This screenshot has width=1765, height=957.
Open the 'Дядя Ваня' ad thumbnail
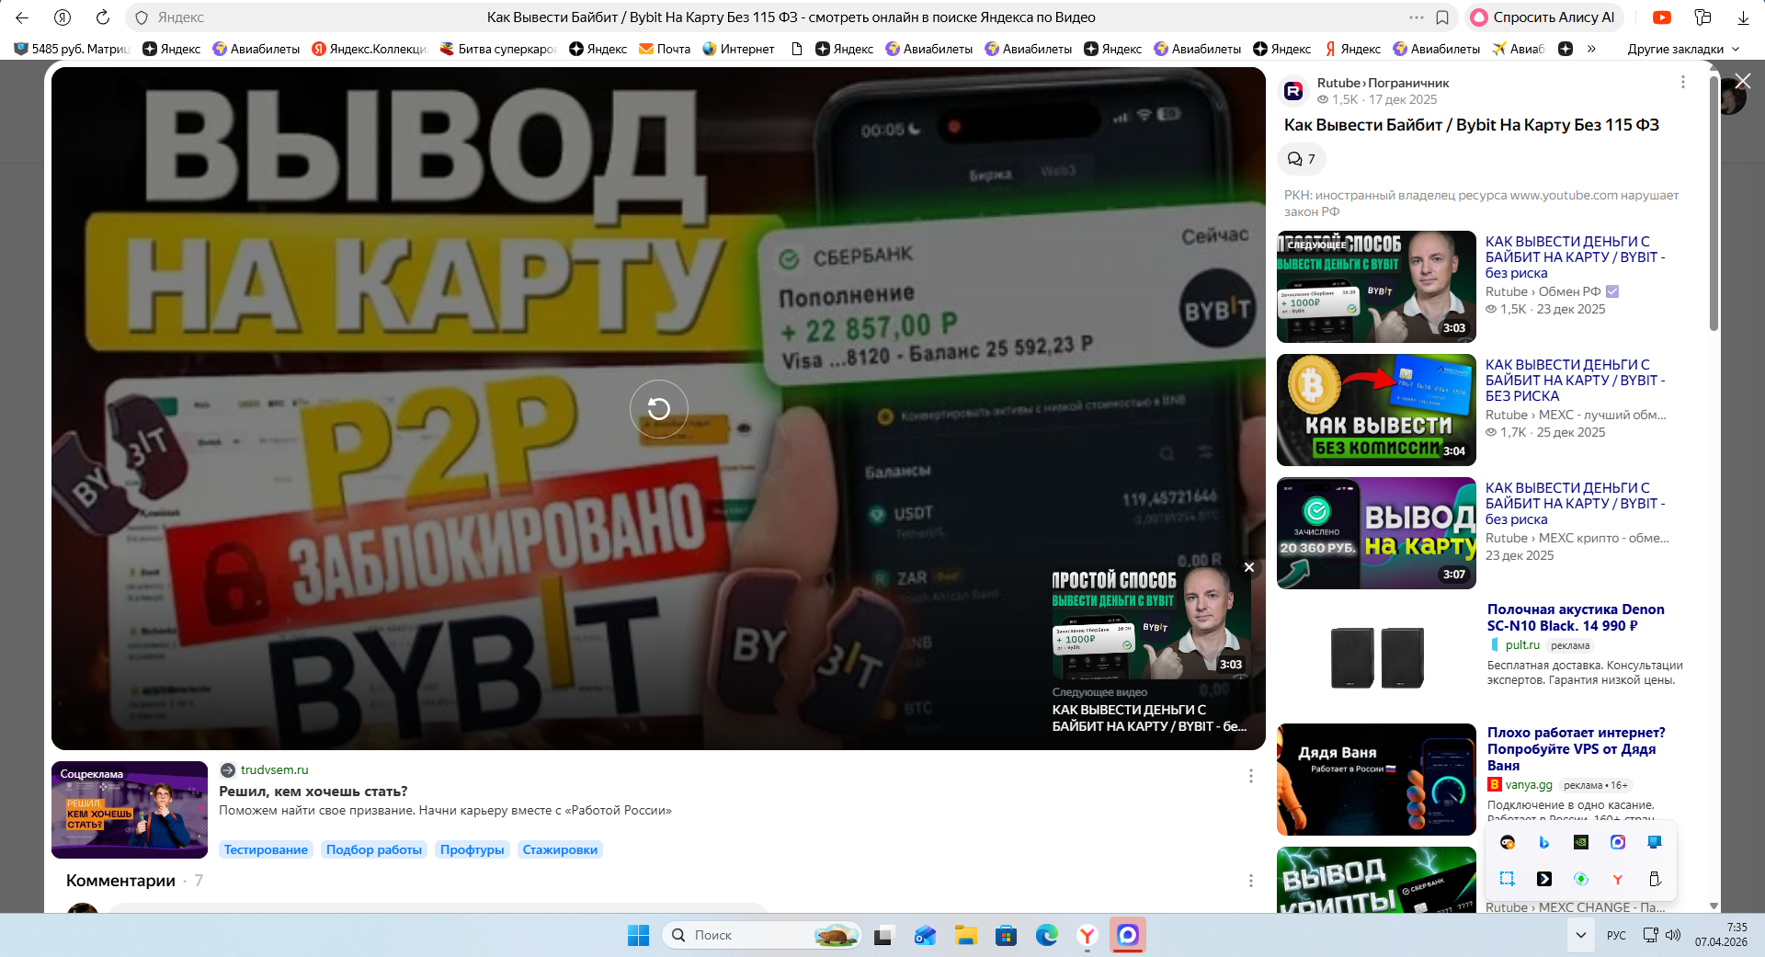tap(1376, 780)
